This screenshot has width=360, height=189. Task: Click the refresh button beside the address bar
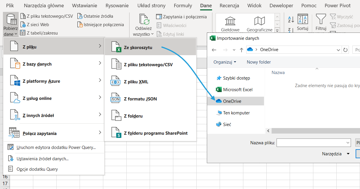tap(345, 50)
